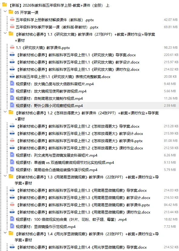
Task: Click the PPTX icon of 五年级科学秋季开学第一课
Action: (12, 27)
